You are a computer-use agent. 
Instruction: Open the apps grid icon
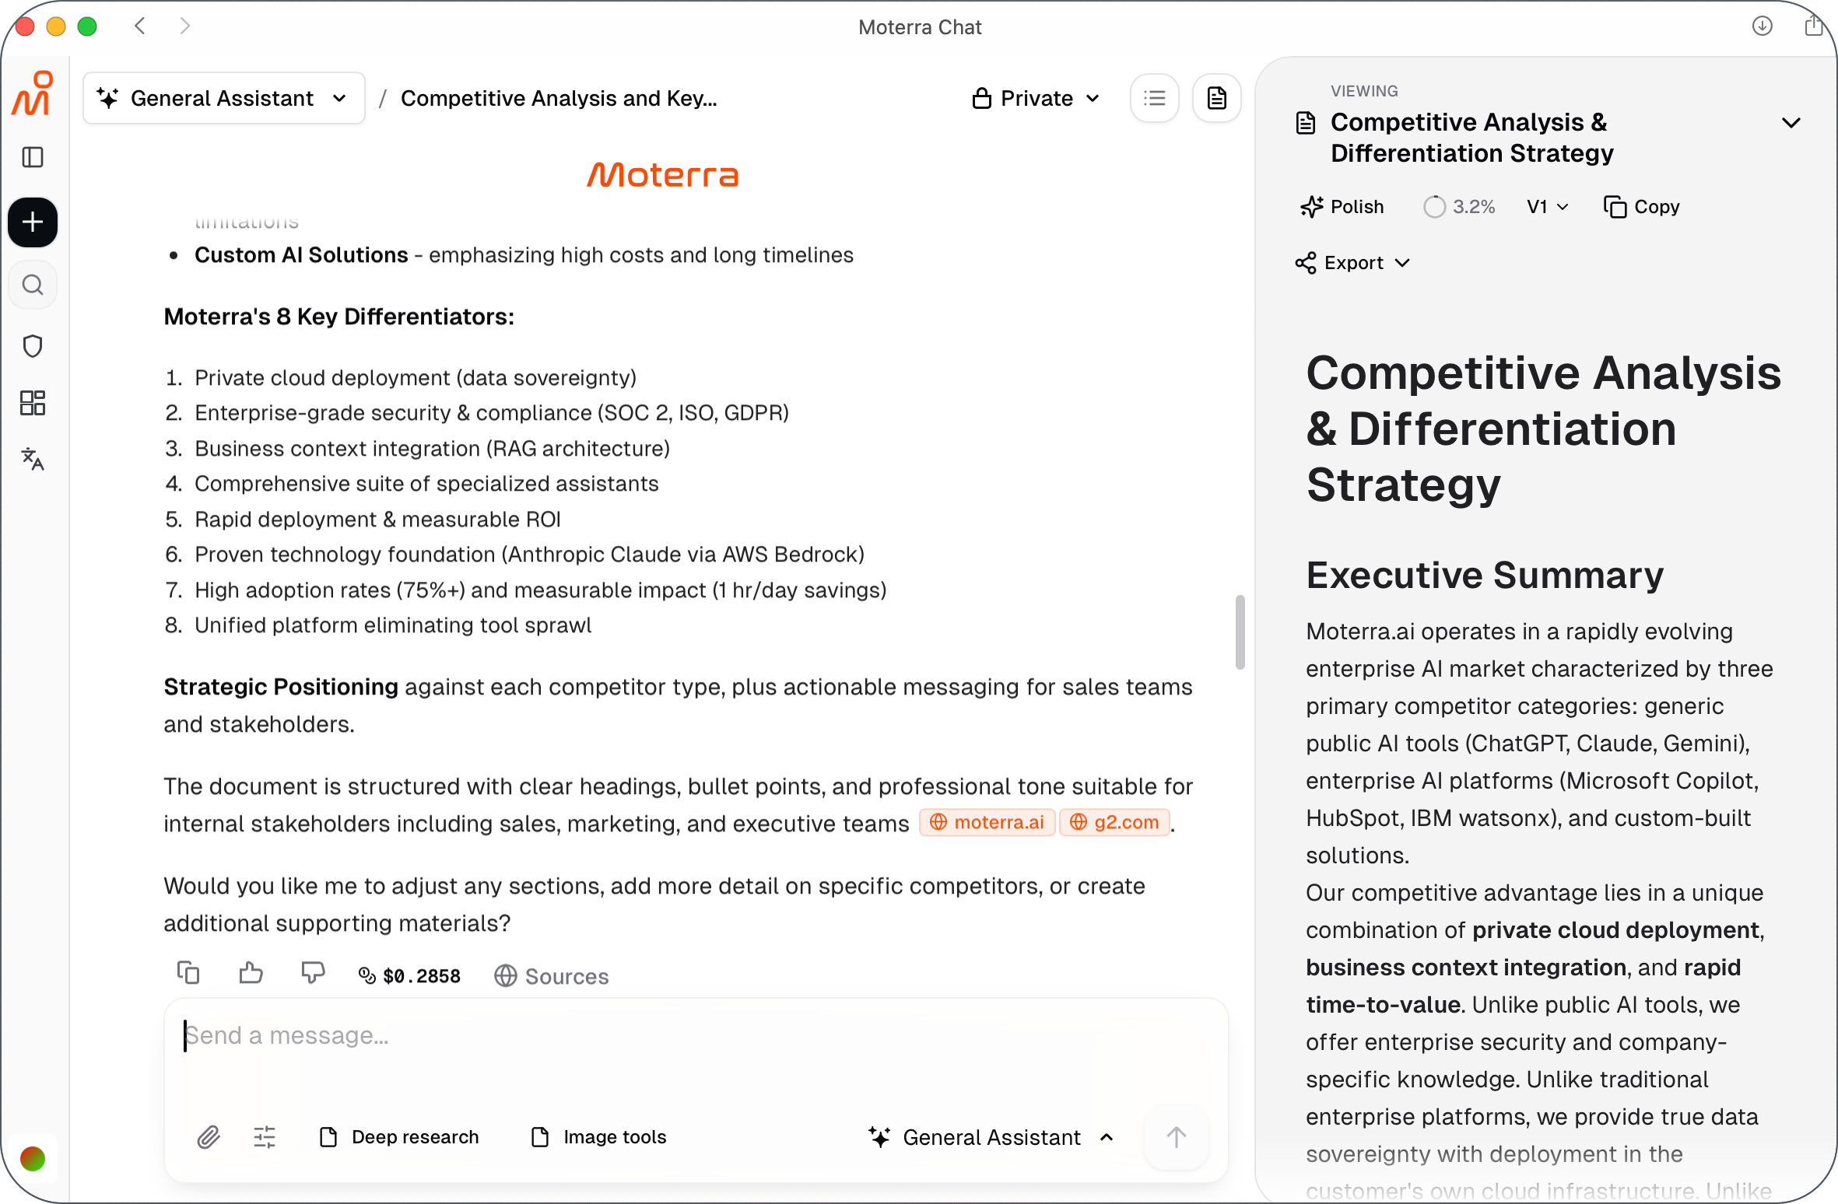coord(33,403)
